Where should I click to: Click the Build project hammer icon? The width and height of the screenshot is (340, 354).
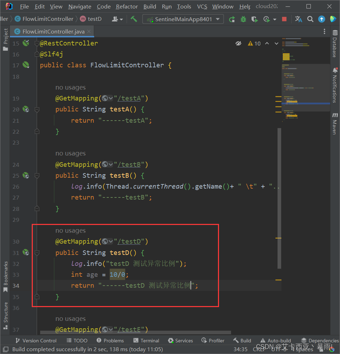(x=134, y=19)
